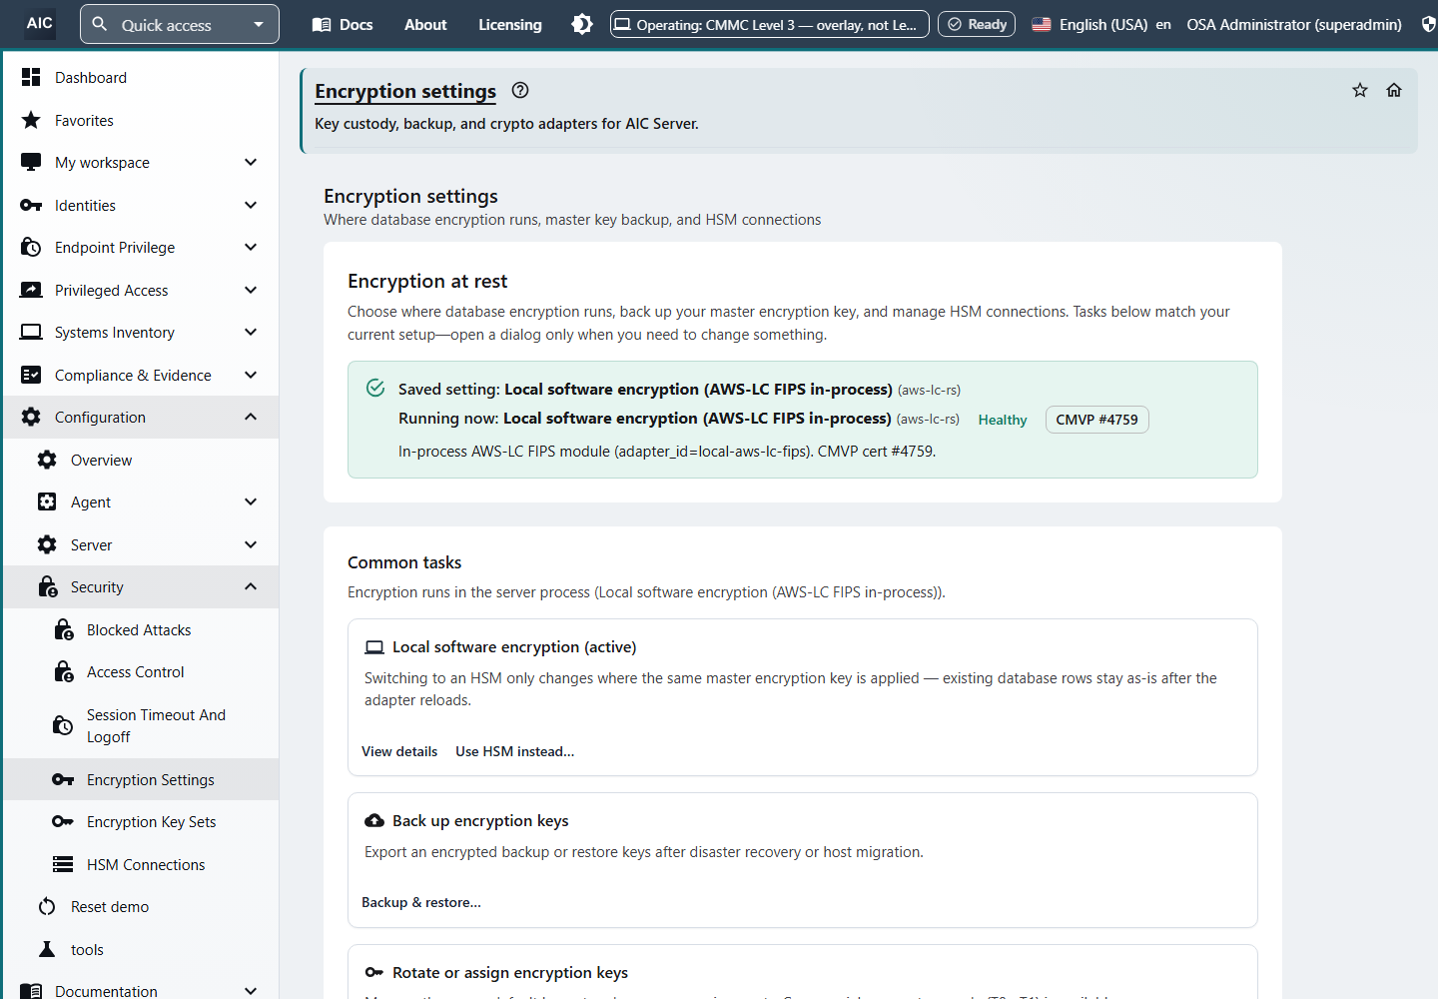
Task: Open the Dashboard sidebar item
Action: pos(141,77)
